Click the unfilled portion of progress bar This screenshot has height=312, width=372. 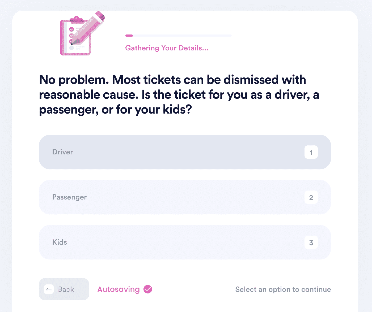coord(182,35)
